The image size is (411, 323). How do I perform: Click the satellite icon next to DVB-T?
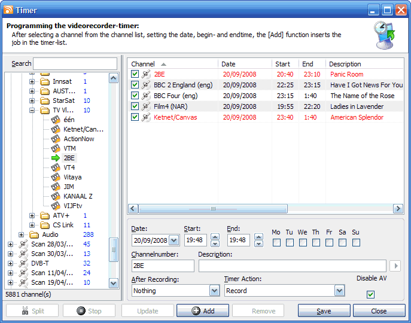(x=23, y=263)
